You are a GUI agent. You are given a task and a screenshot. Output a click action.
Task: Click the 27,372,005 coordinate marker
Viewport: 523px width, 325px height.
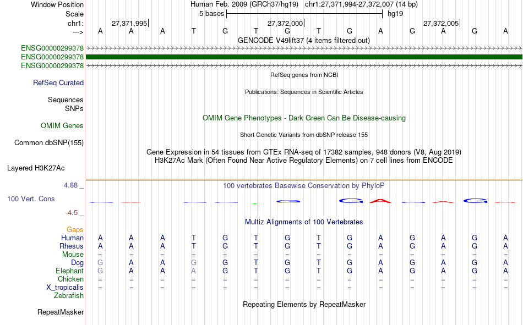441,23
